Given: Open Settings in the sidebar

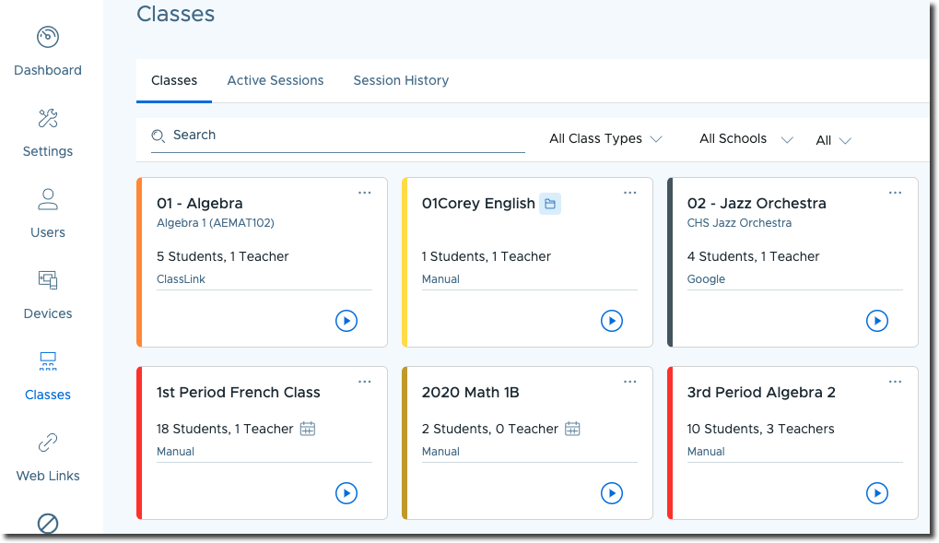Looking at the screenshot, I should coord(48,133).
